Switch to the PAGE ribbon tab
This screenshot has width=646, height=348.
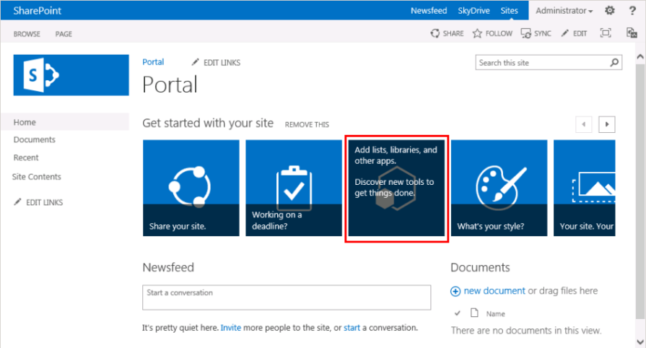[x=64, y=34]
